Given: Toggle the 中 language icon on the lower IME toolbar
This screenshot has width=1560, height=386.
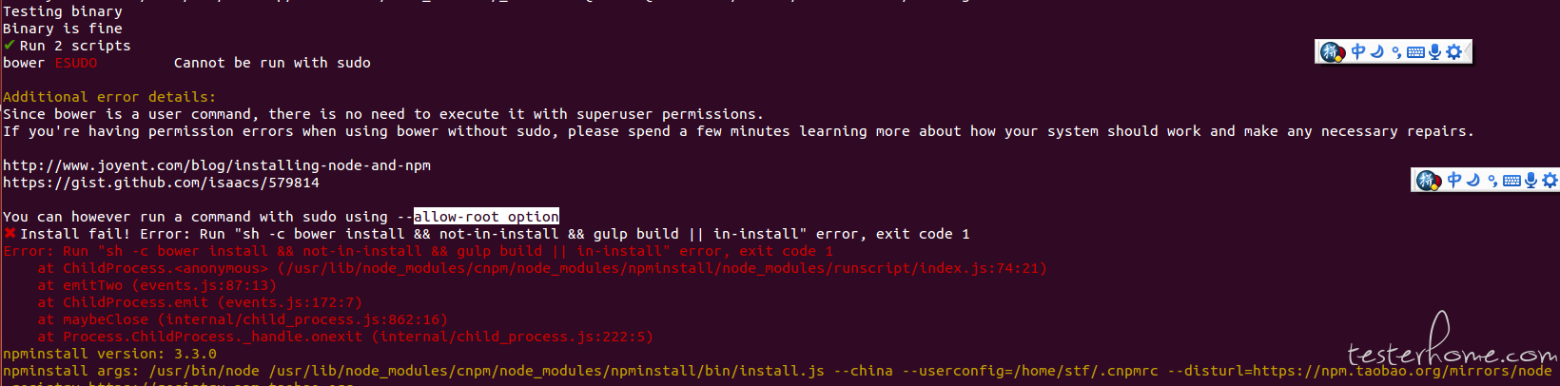Looking at the screenshot, I should tap(1454, 180).
